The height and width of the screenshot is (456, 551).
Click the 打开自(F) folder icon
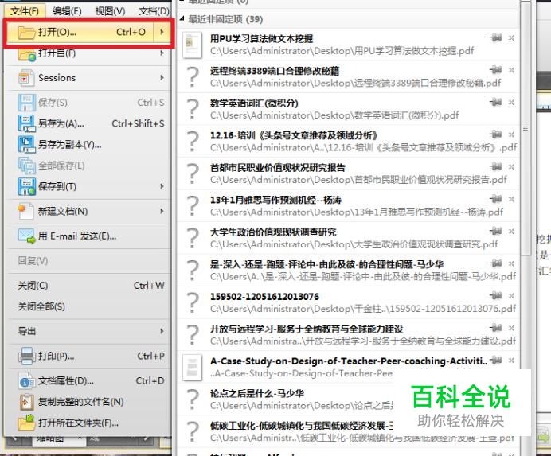27,54
